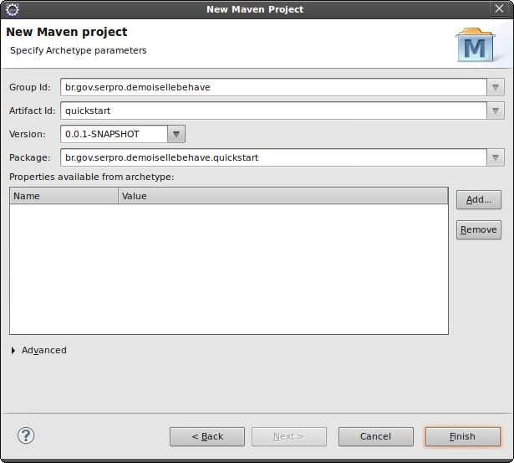The width and height of the screenshot is (514, 463).
Task: Click into the Package text field
Action: pos(273,158)
